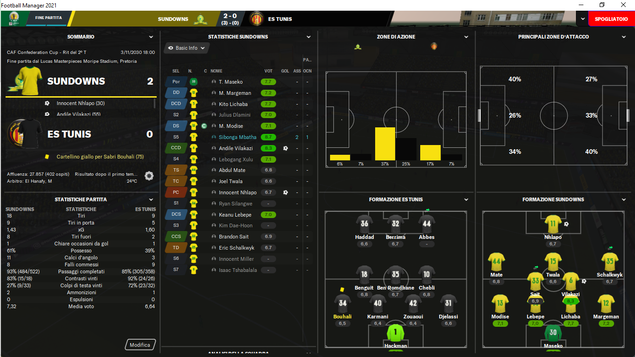Open the Basic Info view dropdown
The image size is (635, 357).
point(186,48)
